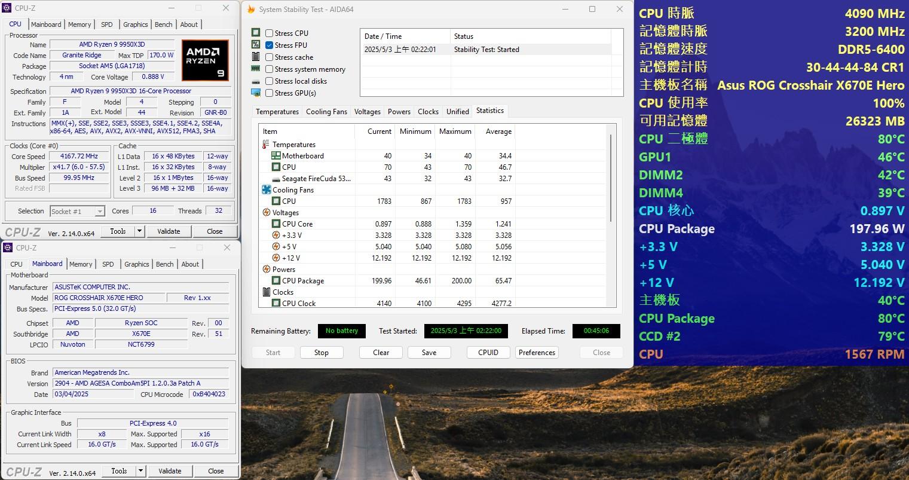Click the Date / Time log column header

click(405, 36)
